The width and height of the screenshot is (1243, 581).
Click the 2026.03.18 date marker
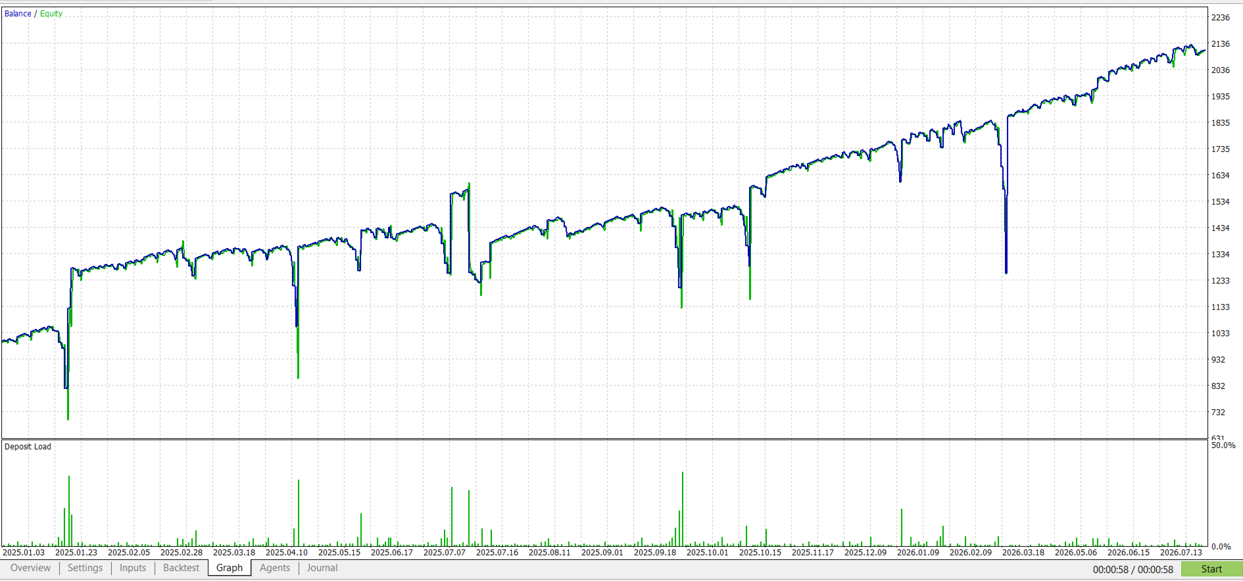click(x=1023, y=553)
